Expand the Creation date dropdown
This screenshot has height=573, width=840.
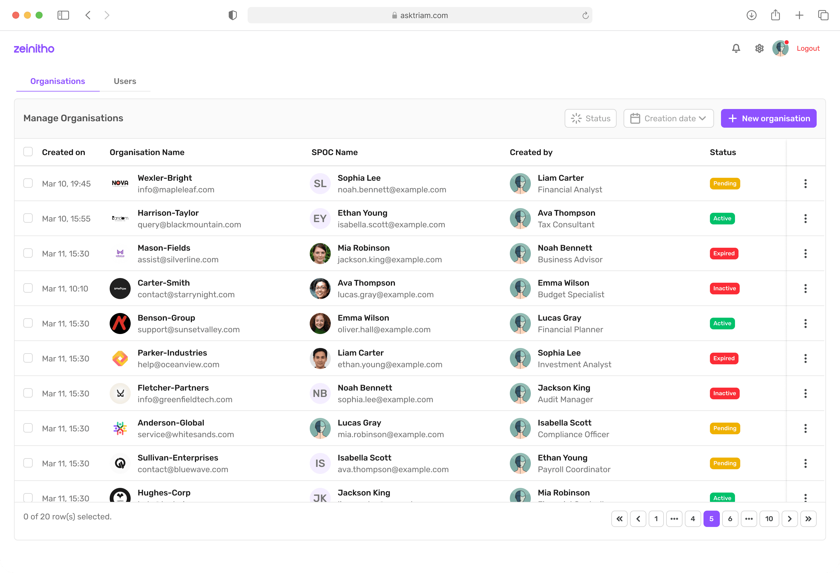tap(668, 119)
